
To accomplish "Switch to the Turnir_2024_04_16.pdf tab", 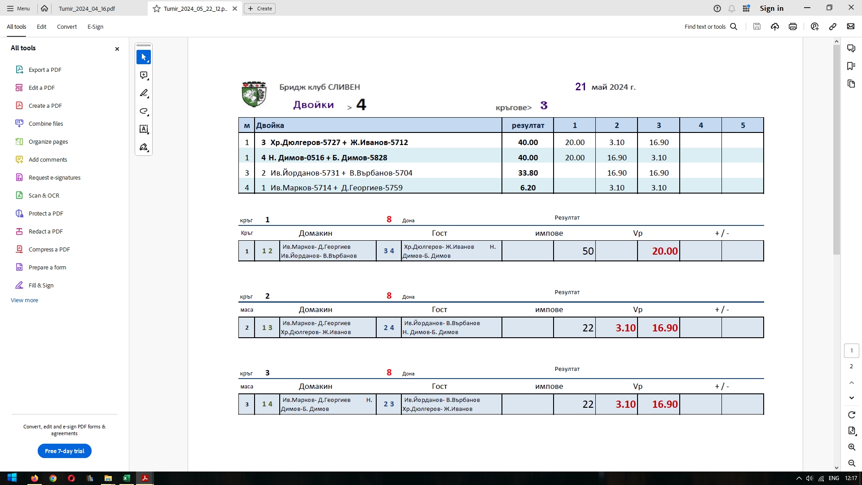I will tap(87, 9).
